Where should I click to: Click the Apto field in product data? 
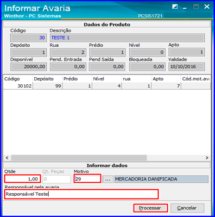[187, 52]
